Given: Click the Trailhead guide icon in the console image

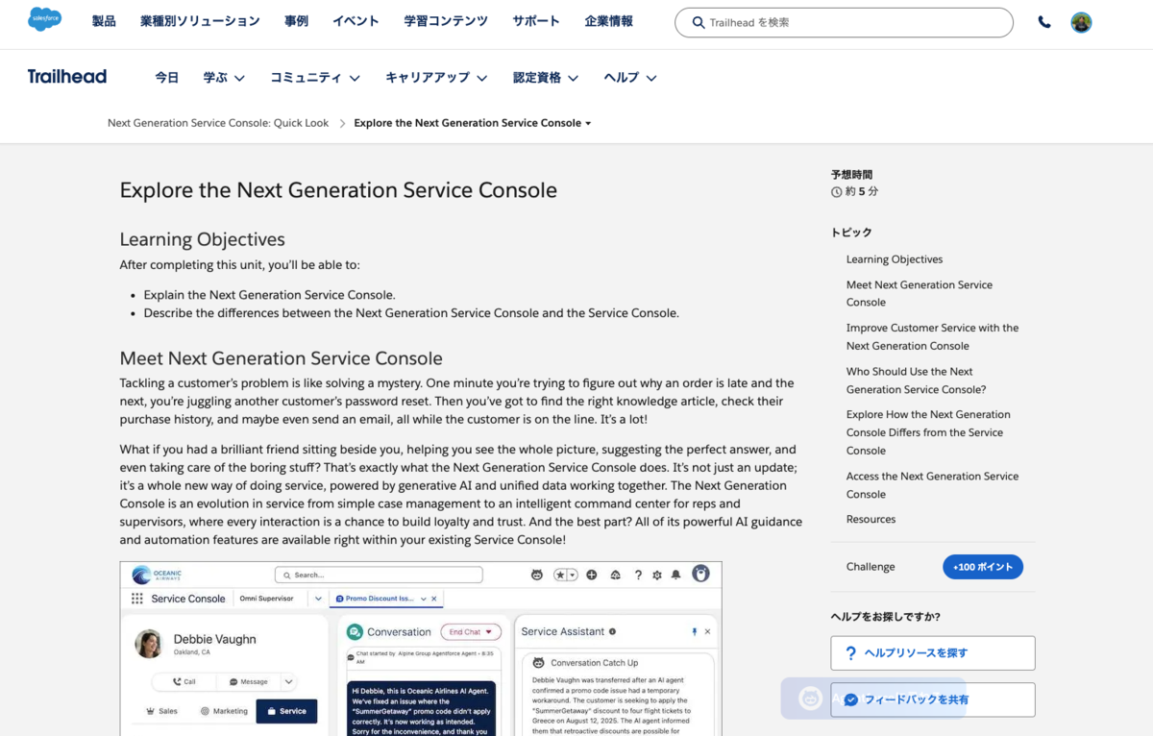Looking at the screenshot, I should [615, 575].
